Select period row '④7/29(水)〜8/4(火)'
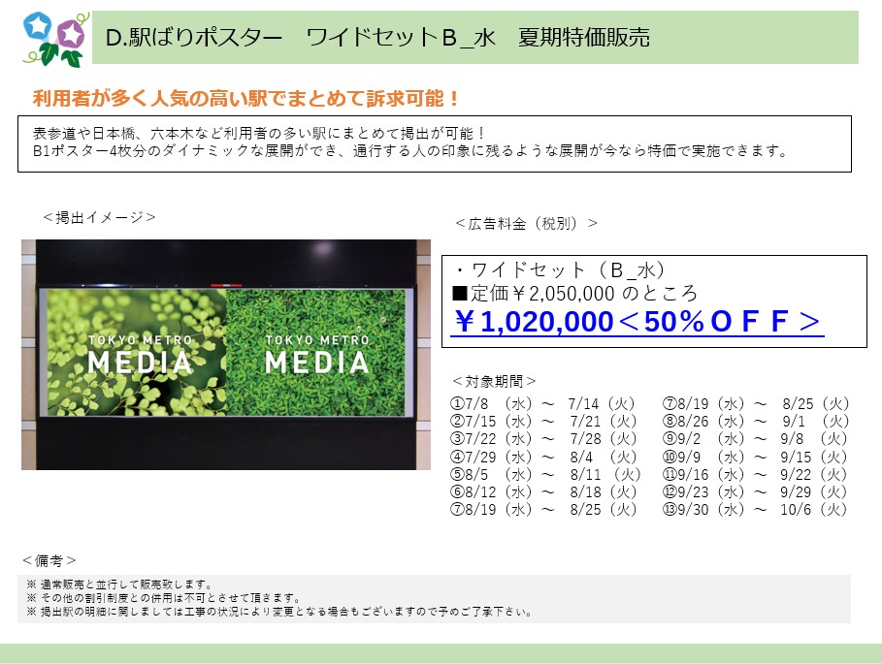 pos(543,457)
